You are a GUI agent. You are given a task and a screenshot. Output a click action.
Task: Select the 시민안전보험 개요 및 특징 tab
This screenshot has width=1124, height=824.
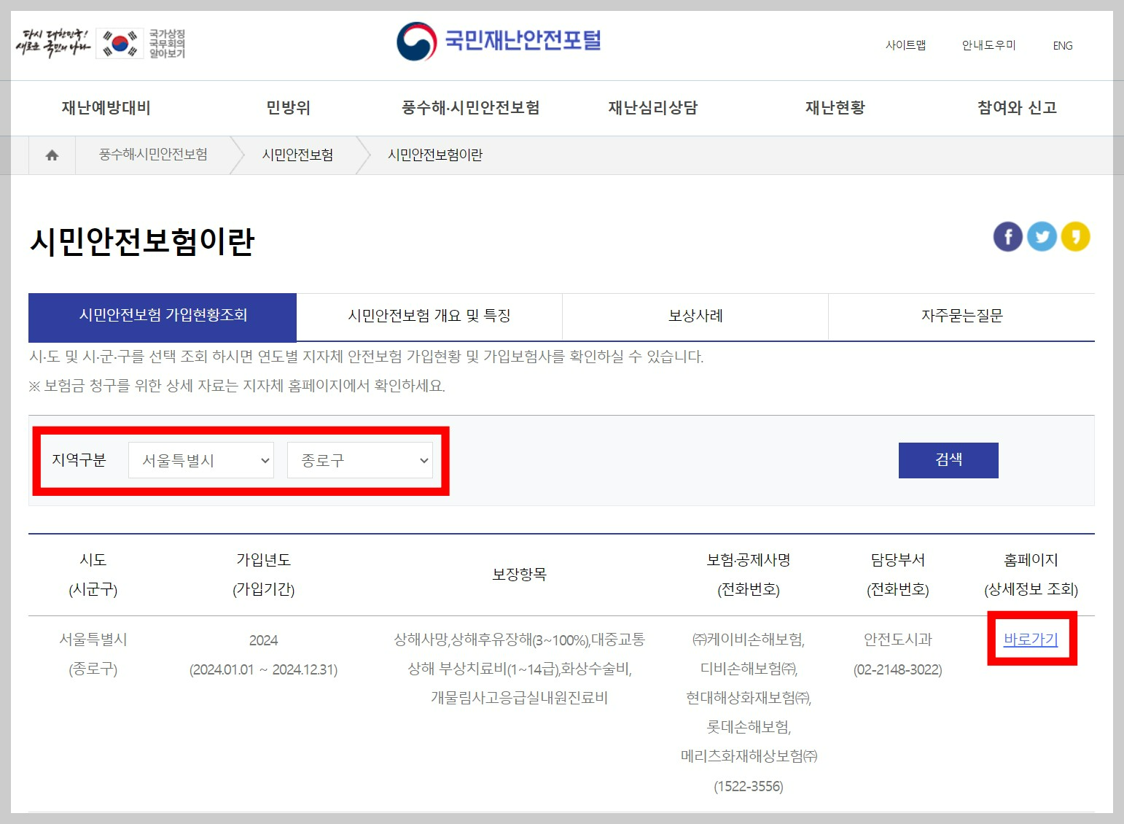click(x=429, y=316)
